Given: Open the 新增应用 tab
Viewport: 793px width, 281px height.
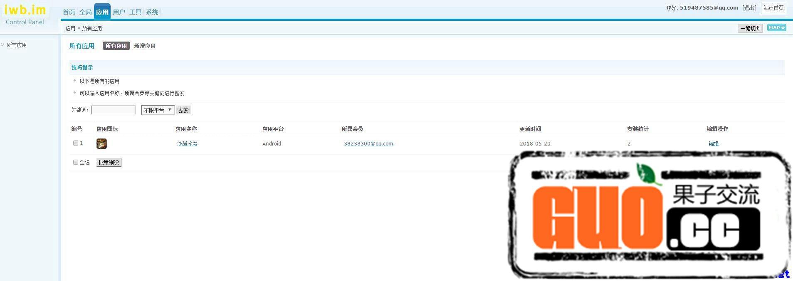Looking at the screenshot, I should tap(145, 46).
